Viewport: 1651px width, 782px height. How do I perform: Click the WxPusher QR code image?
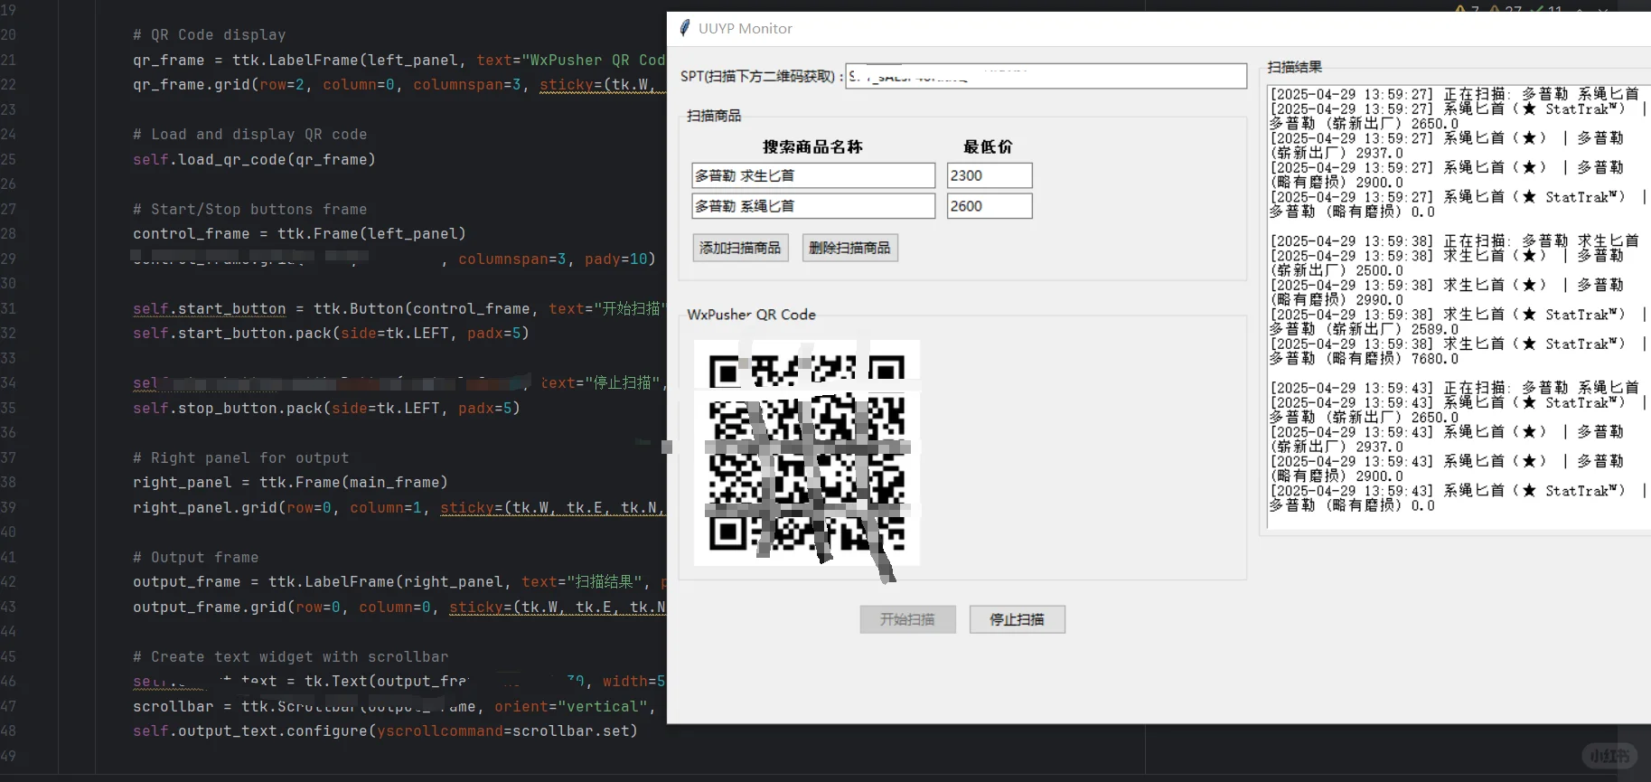[x=807, y=453]
